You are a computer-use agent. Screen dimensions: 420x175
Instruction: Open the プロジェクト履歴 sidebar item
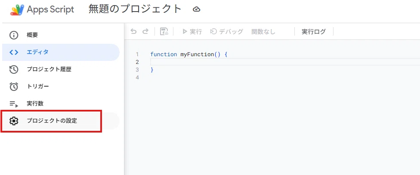61,69
